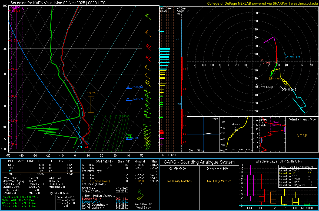Click the SEVERE HAIL column header
The image size is (319, 211).
pos(219,169)
